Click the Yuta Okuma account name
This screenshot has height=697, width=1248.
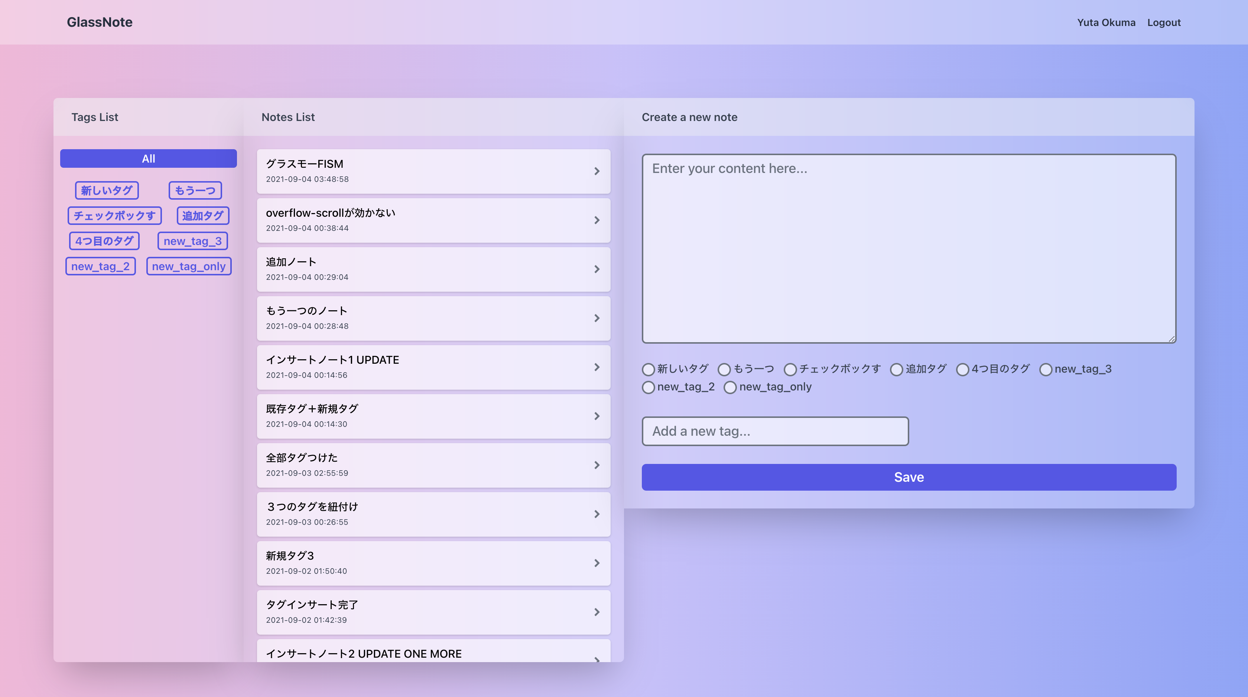(x=1106, y=22)
